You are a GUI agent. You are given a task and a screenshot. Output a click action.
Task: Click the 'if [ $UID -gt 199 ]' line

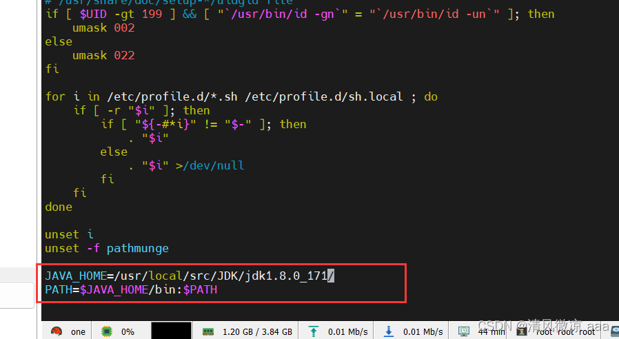(300, 14)
